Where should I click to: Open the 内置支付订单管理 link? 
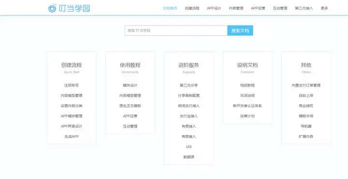coord(306,85)
